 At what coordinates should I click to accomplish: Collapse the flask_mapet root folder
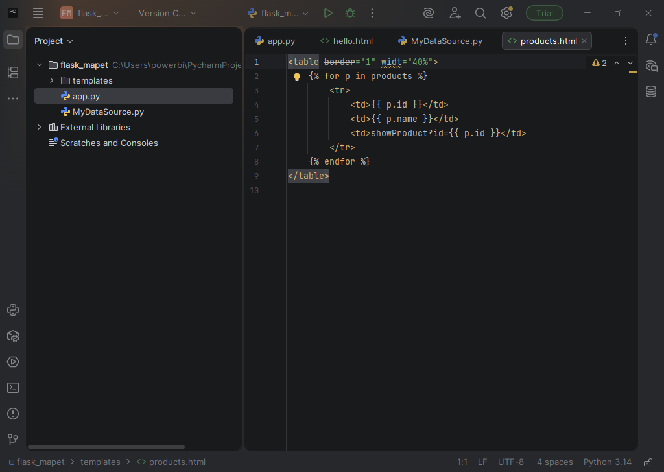40,65
